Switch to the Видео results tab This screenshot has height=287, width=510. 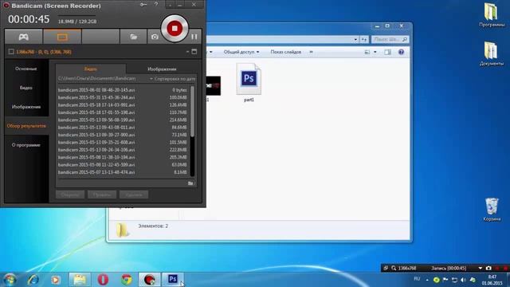[91, 69]
